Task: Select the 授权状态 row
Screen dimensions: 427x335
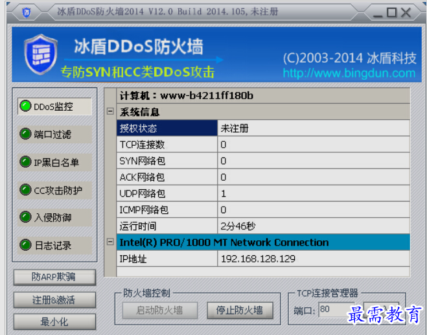Action: tap(263, 128)
